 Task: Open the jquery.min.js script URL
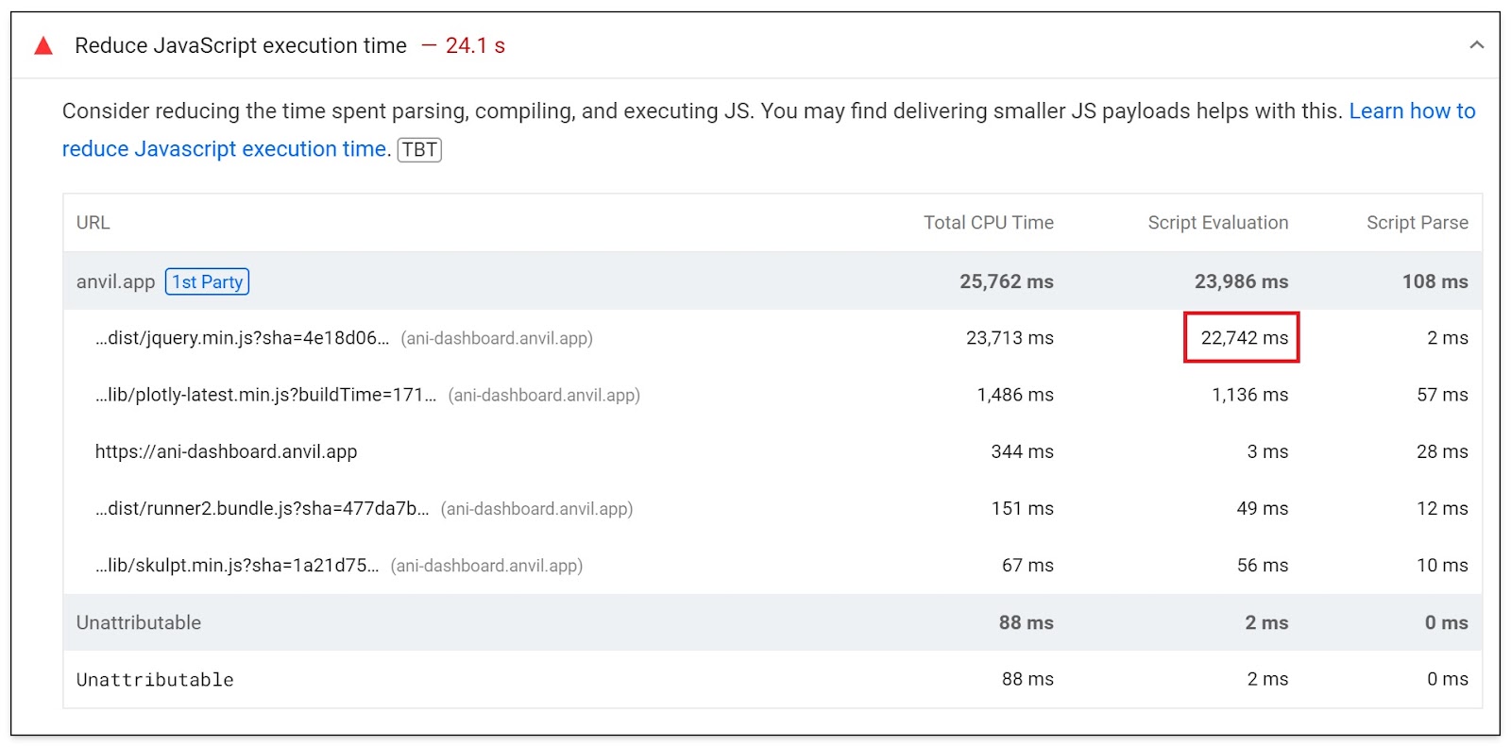242,338
